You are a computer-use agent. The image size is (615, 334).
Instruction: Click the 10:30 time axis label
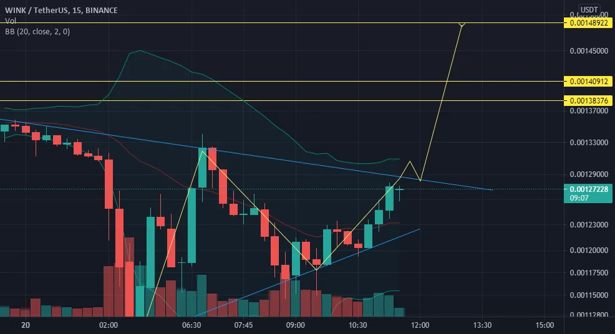357,325
